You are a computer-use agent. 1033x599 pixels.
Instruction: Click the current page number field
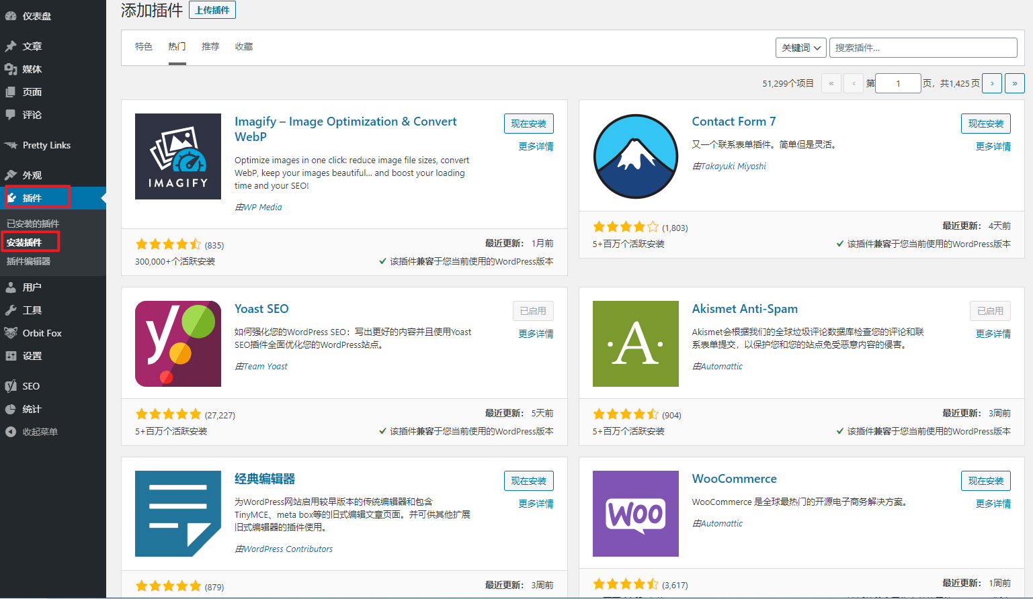[x=899, y=83]
